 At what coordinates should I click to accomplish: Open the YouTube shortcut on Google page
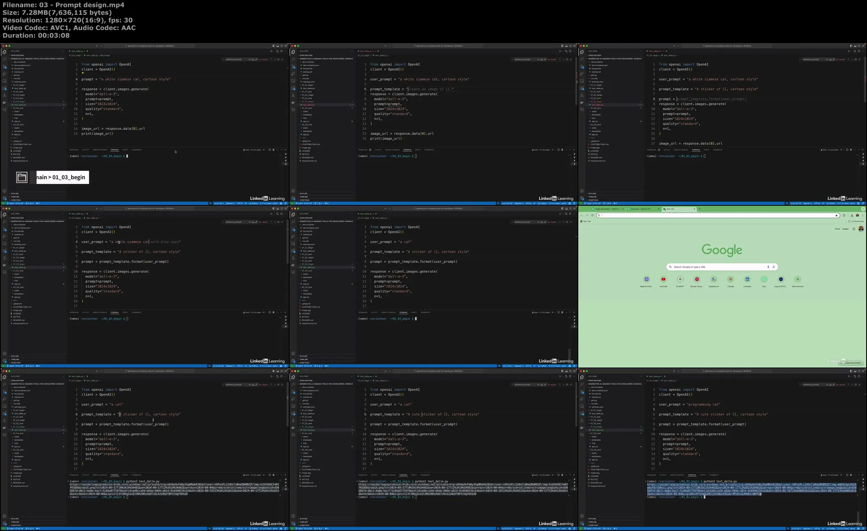pyautogui.click(x=663, y=279)
